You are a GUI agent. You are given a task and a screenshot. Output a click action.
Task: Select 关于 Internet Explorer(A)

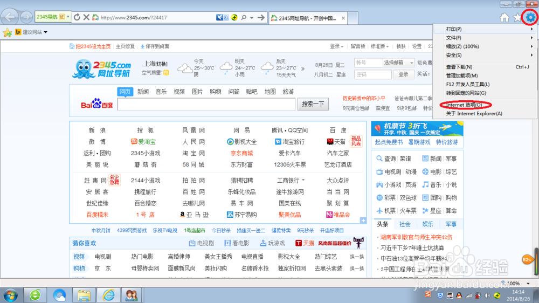485,114
